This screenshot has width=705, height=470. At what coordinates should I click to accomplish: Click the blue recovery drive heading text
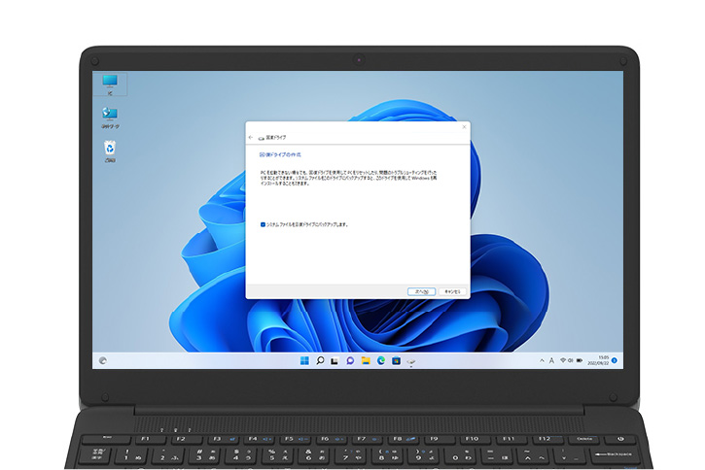(x=281, y=154)
